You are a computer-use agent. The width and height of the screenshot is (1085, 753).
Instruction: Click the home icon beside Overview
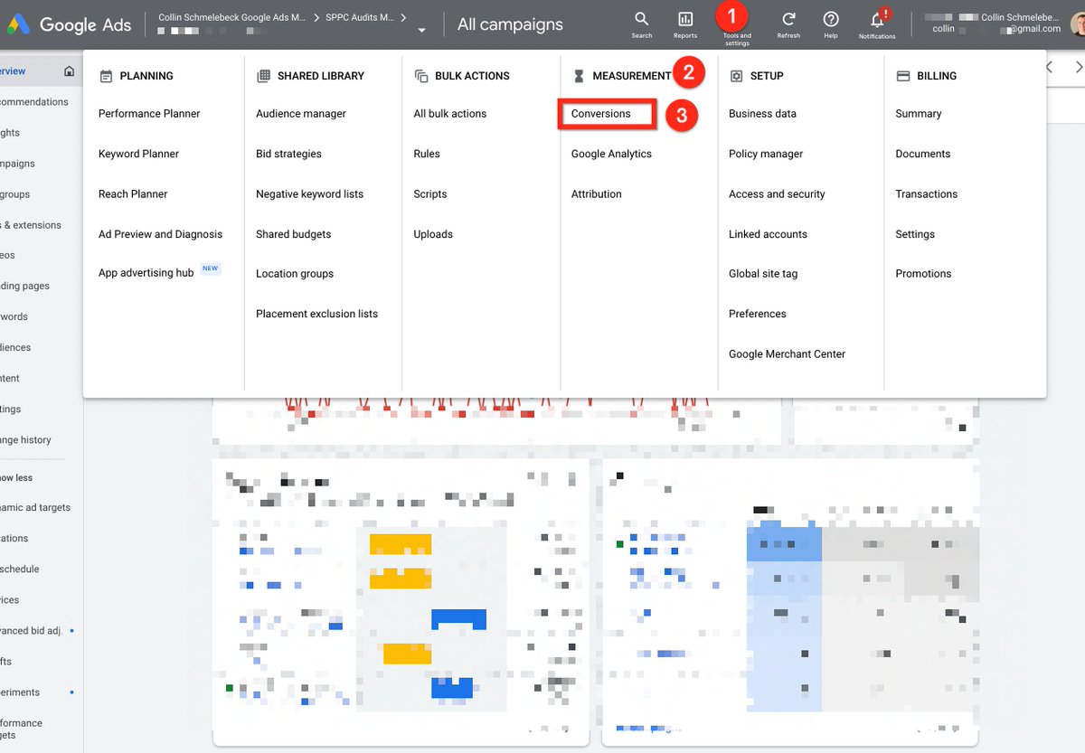click(69, 71)
